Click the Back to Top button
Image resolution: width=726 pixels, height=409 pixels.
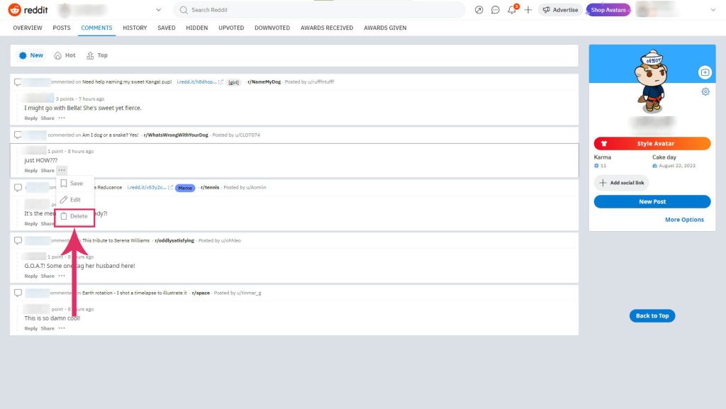[652, 315]
